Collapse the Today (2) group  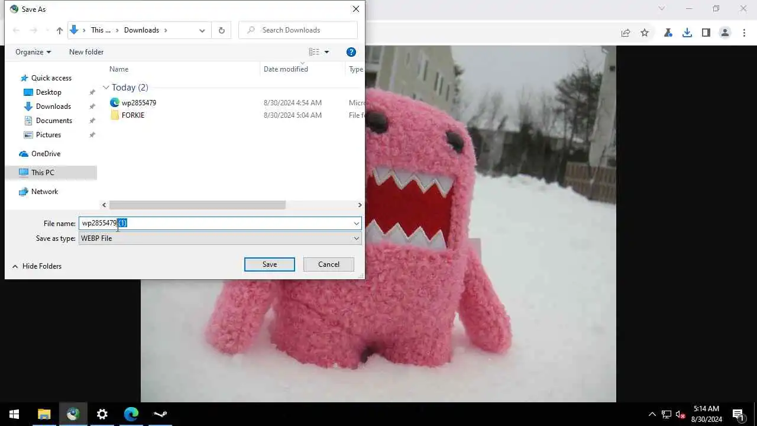coord(106,88)
